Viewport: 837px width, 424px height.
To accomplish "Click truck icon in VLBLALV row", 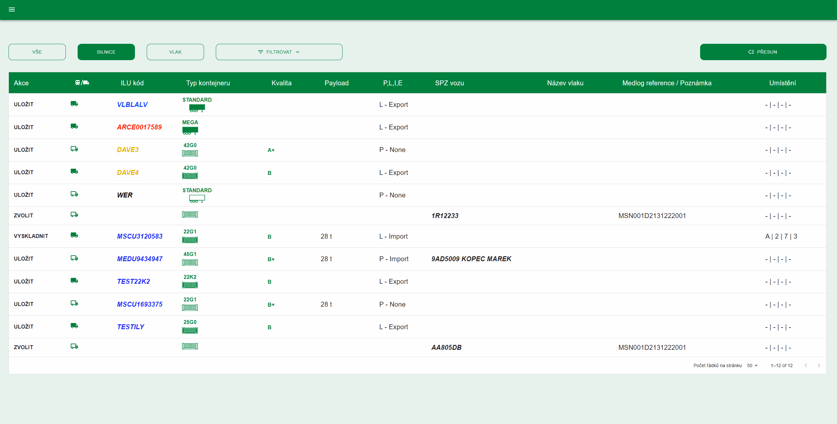I will click(x=74, y=104).
